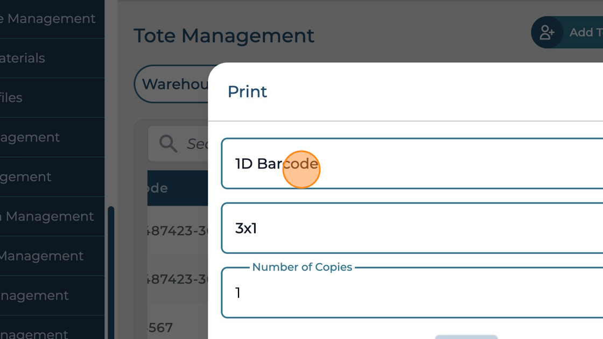The height and width of the screenshot is (339, 603).
Task: Open the sidebar item directly below "files"
Action: point(30,137)
